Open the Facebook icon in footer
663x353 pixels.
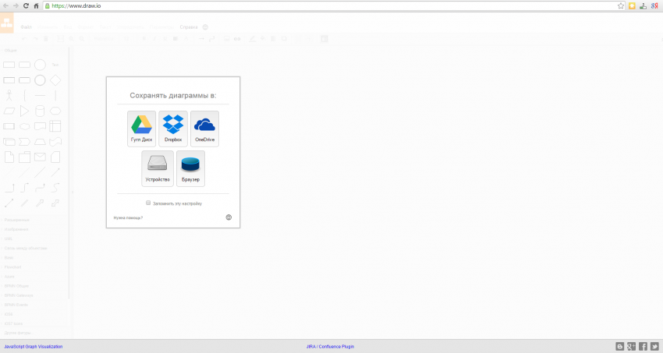(643, 346)
